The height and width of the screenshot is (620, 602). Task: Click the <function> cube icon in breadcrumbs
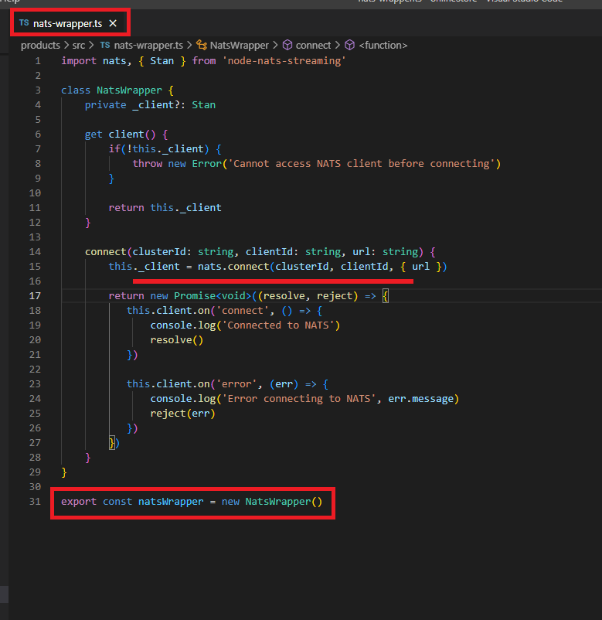[349, 46]
